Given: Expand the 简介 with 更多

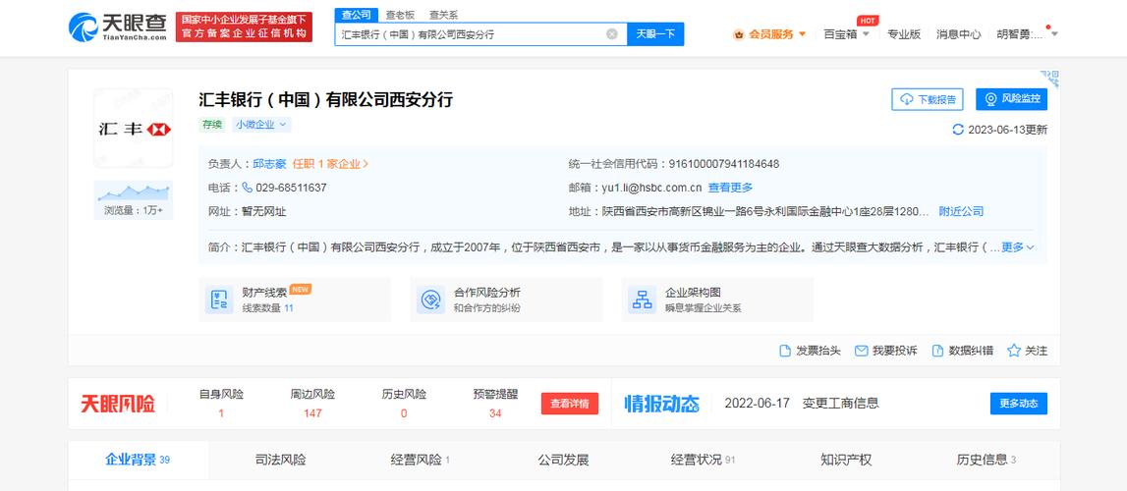Looking at the screenshot, I should (1018, 246).
